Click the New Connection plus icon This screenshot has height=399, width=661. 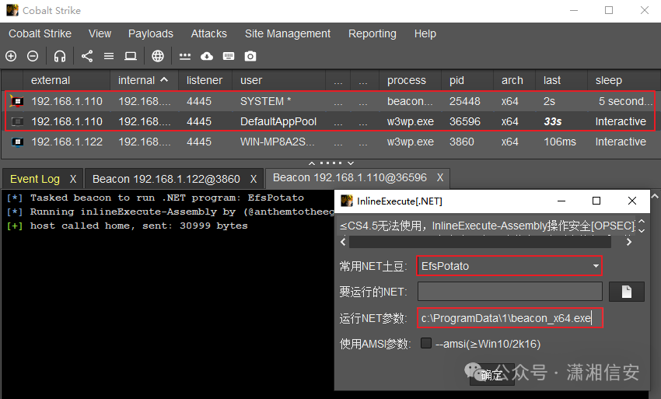(x=11, y=56)
